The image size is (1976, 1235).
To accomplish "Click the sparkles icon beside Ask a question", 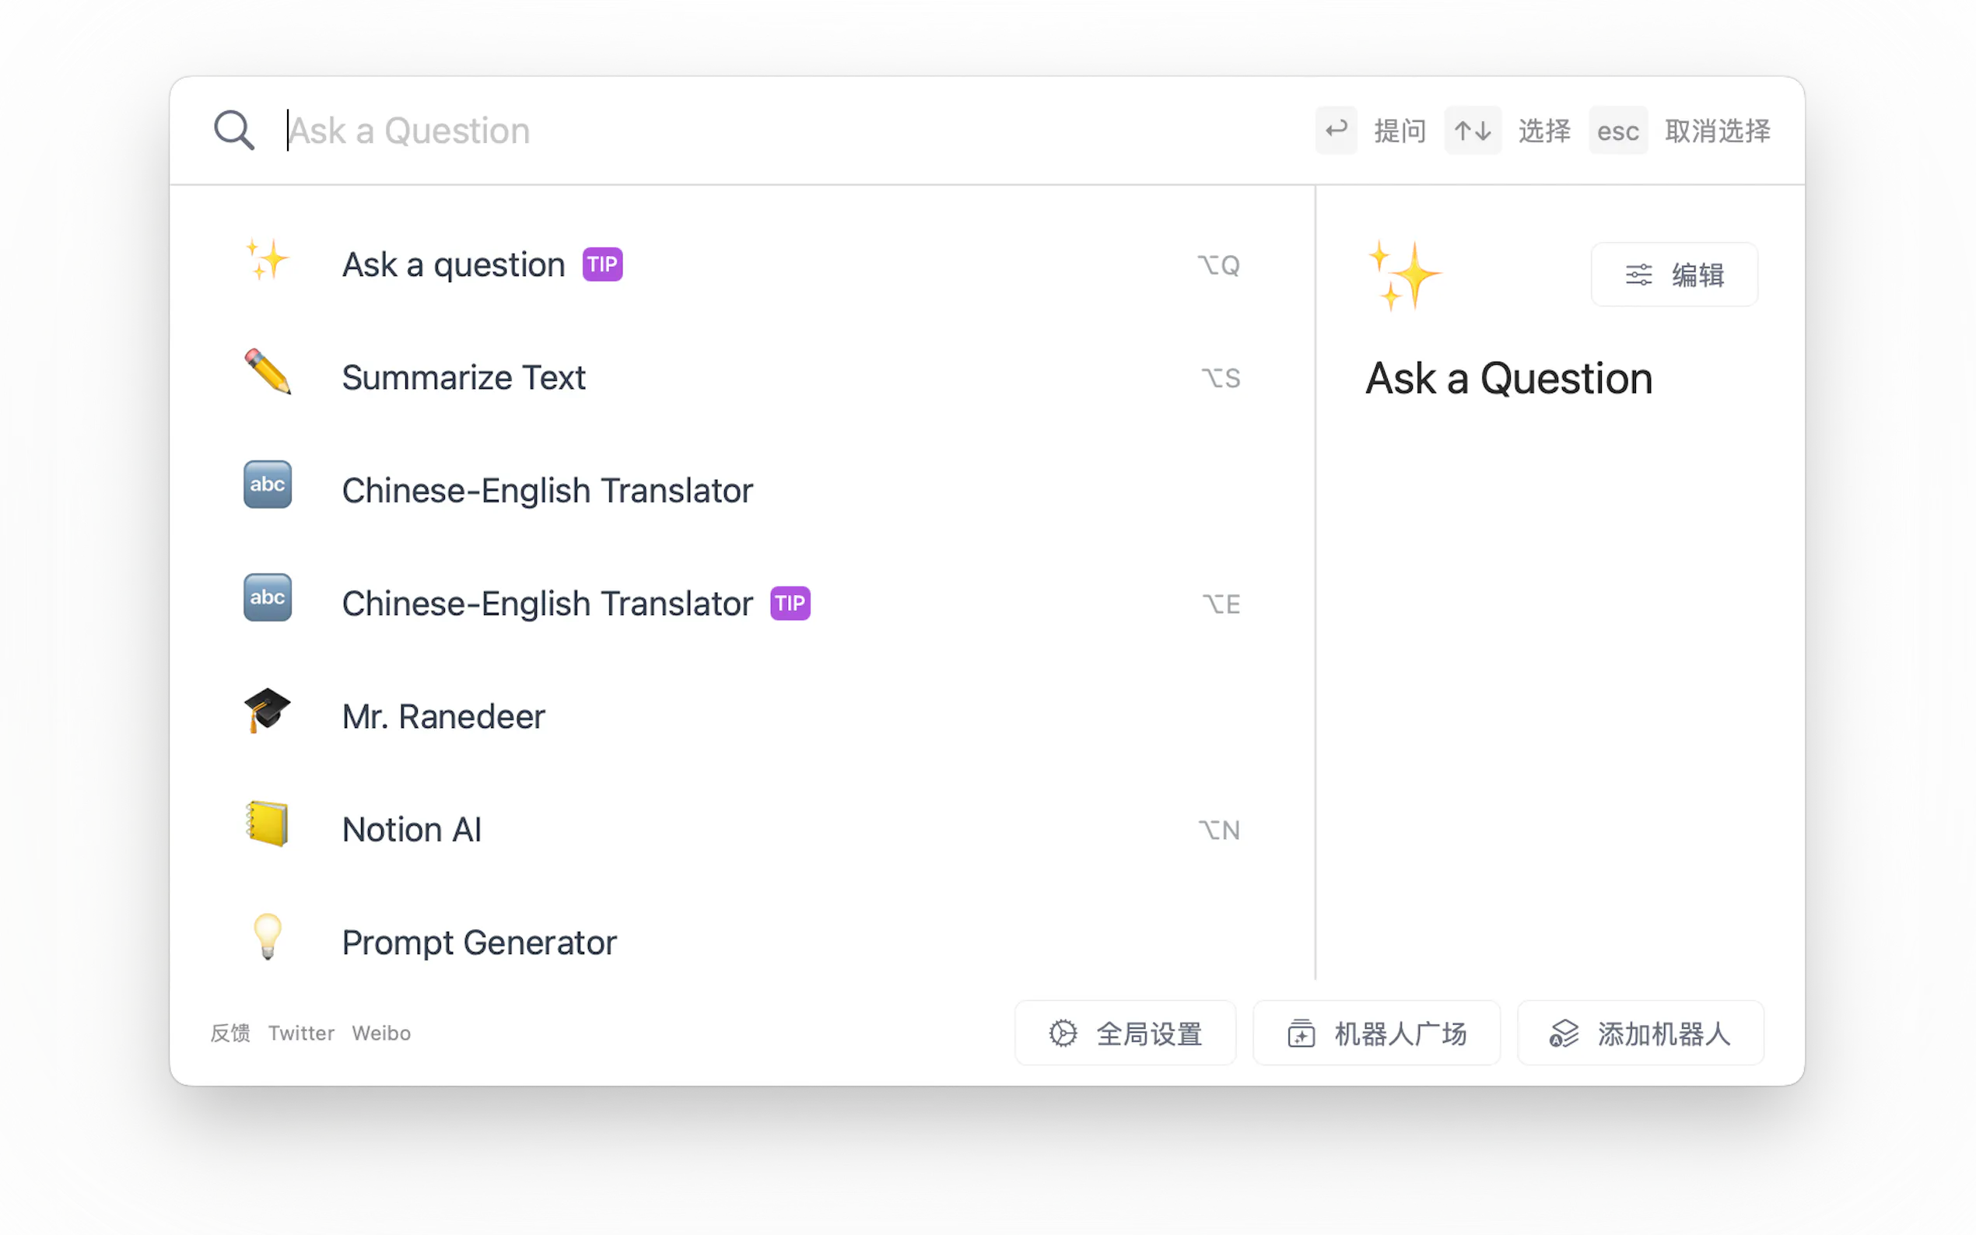I will click(x=267, y=261).
